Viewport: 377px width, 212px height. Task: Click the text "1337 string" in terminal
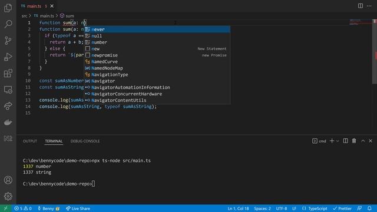click(37, 173)
